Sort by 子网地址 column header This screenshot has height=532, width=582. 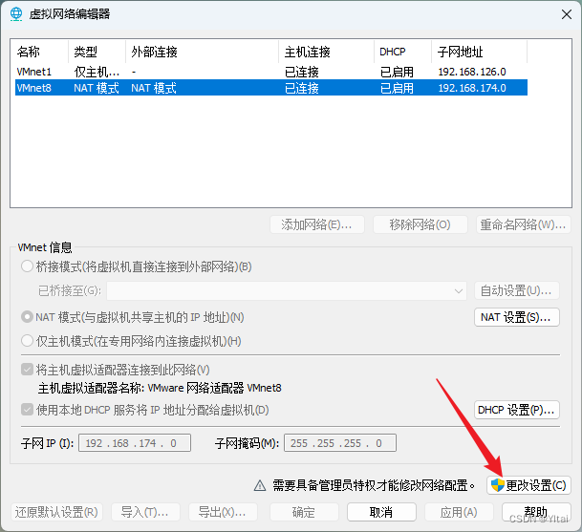pos(479,52)
